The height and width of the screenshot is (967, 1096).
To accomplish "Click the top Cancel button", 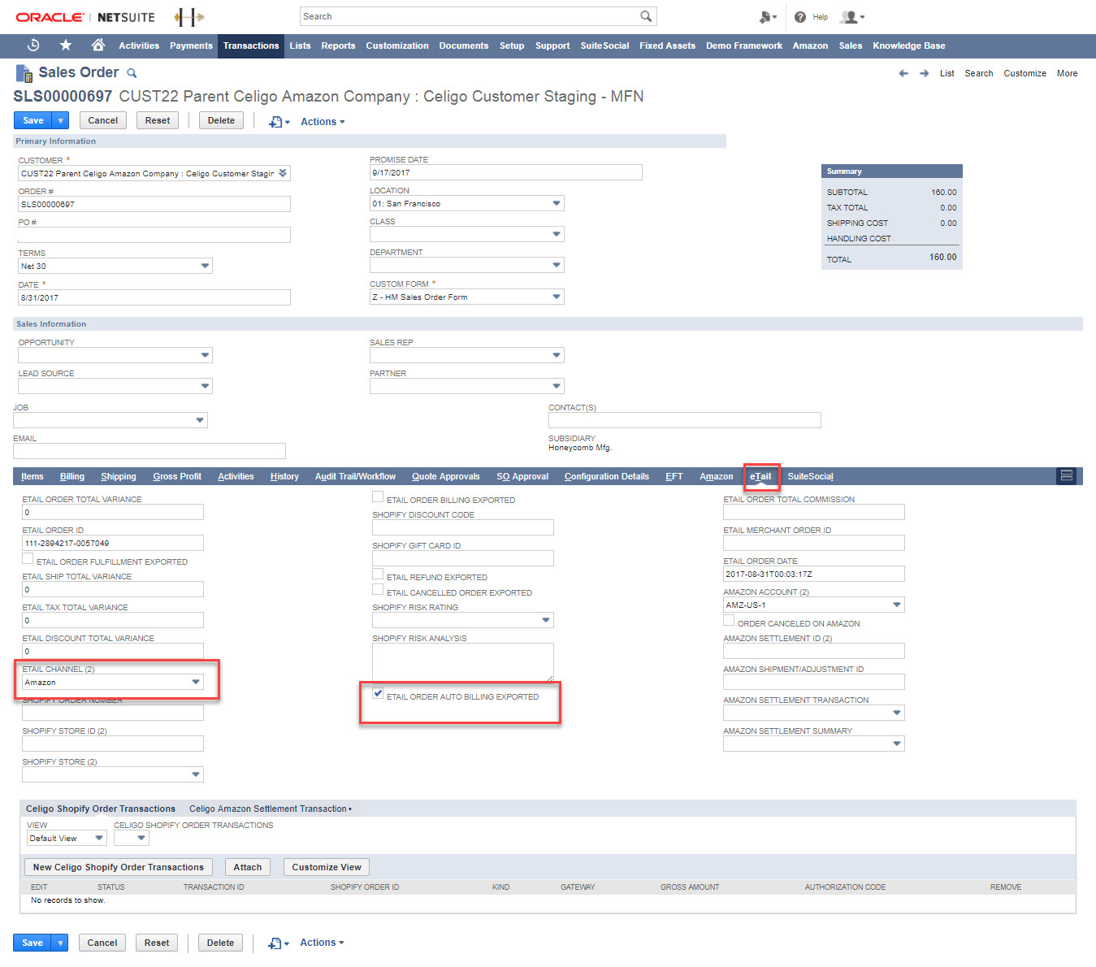I will click(103, 120).
